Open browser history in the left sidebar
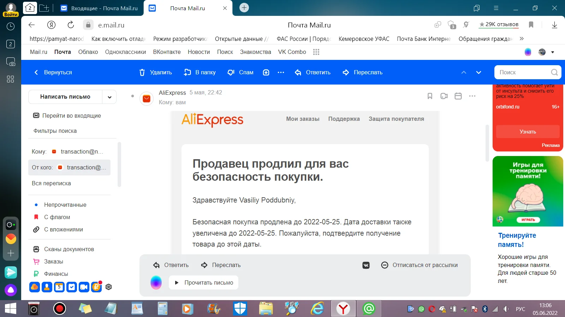The height and width of the screenshot is (317, 565). [x=11, y=26]
